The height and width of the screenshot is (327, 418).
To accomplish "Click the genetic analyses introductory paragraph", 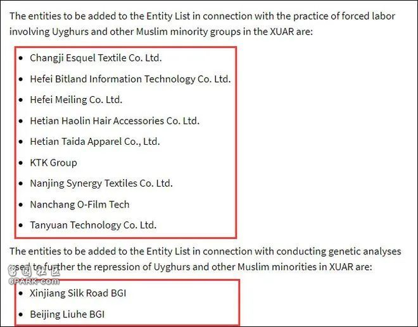I will (x=205, y=259).
